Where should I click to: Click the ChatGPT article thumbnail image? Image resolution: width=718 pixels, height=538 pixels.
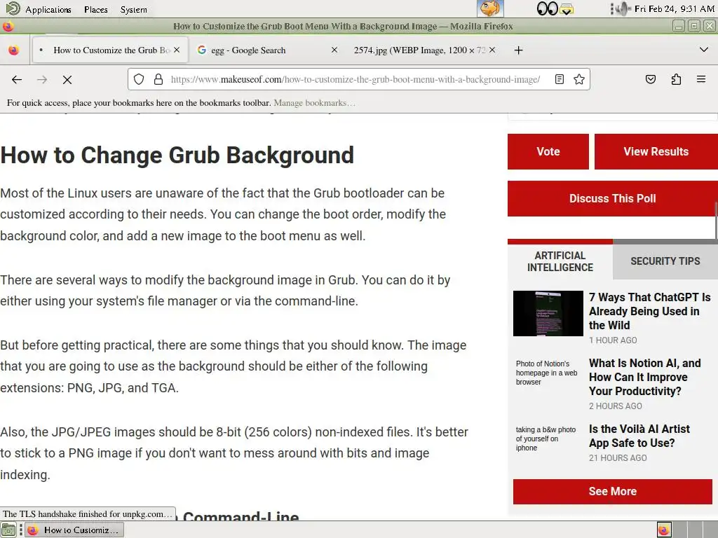[x=548, y=313]
